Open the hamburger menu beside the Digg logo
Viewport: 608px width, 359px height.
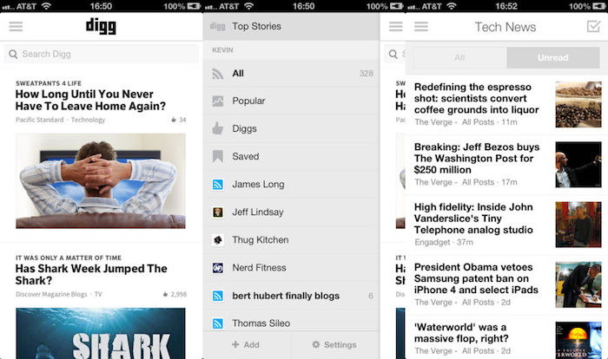coord(16,26)
